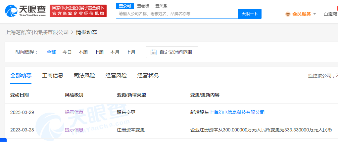The width and height of the screenshot is (338, 142).
Task: Click the 时间选择 label
Action: click(27, 52)
